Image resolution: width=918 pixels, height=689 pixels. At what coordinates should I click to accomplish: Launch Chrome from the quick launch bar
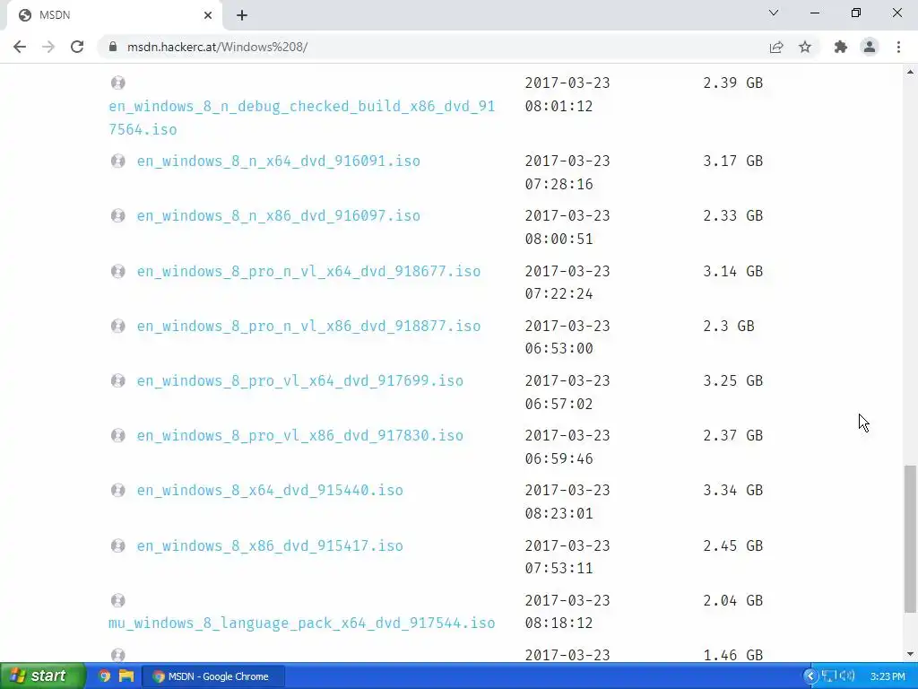(104, 676)
